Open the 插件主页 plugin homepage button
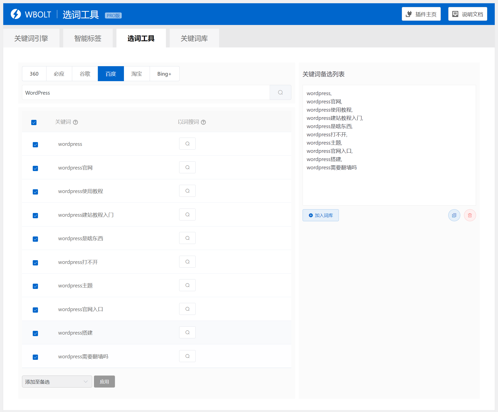Image resolution: width=498 pixels, height=412 pixels. pyautogui.click(x=421, y=14)
